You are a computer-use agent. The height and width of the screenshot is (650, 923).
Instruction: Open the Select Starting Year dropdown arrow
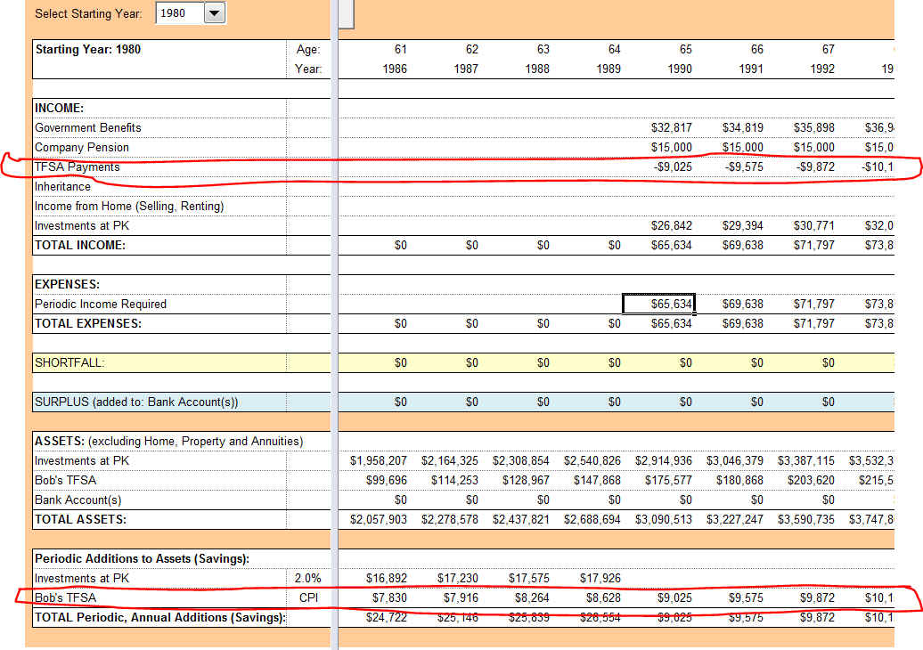point(215,13)
